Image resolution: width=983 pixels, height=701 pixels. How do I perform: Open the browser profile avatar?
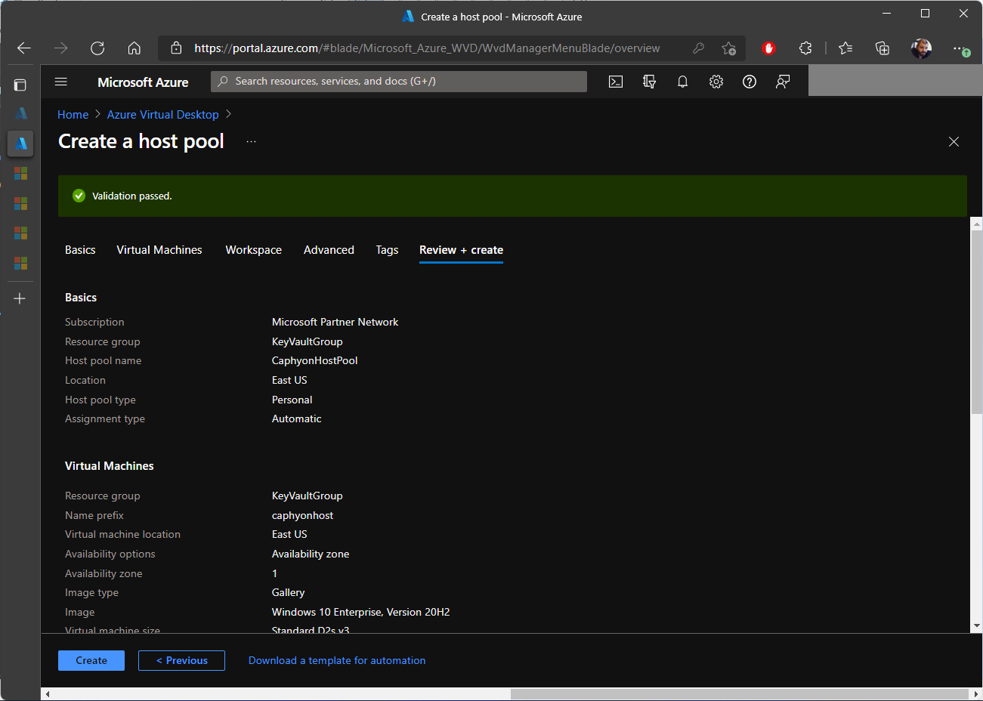(x=921, y=48)
